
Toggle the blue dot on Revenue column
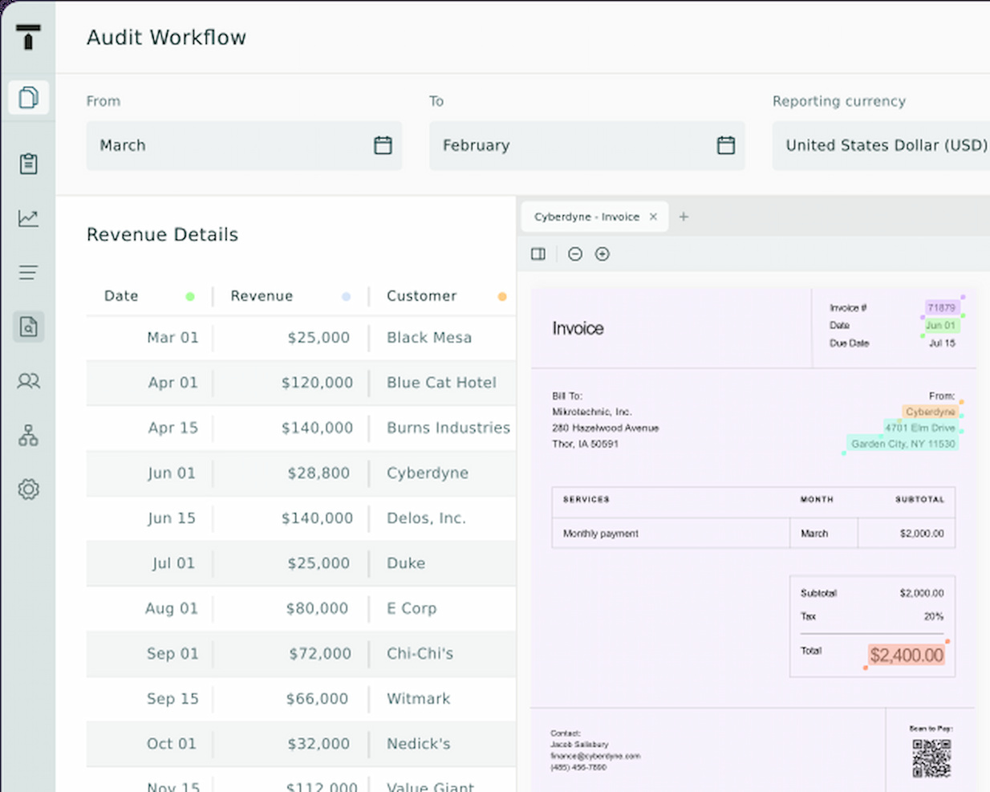coord(346,296)
